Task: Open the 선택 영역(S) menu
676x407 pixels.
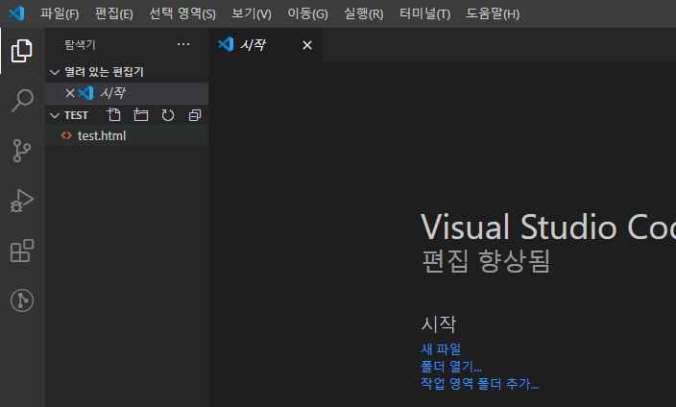Action: [182, 13]
